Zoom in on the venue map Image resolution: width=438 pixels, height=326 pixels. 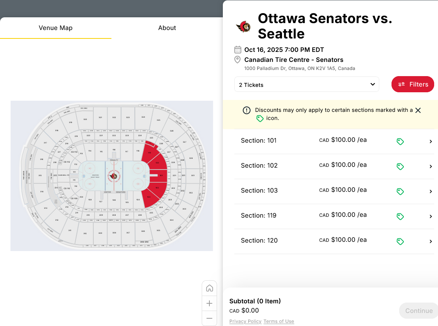pos(209,303)
